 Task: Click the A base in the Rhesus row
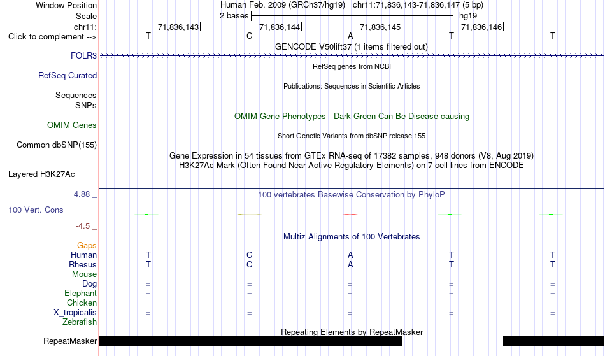tap(350, 264)
